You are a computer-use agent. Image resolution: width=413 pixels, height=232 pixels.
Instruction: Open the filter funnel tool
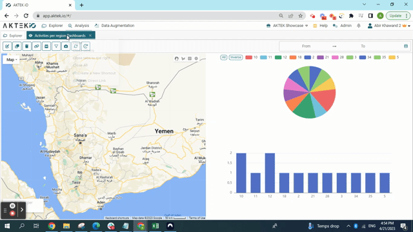click(56, 46)
